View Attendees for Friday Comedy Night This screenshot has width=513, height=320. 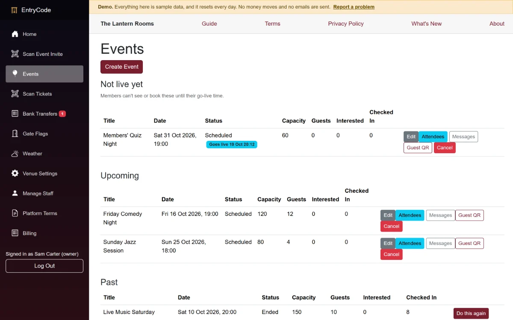pos(410,215)
